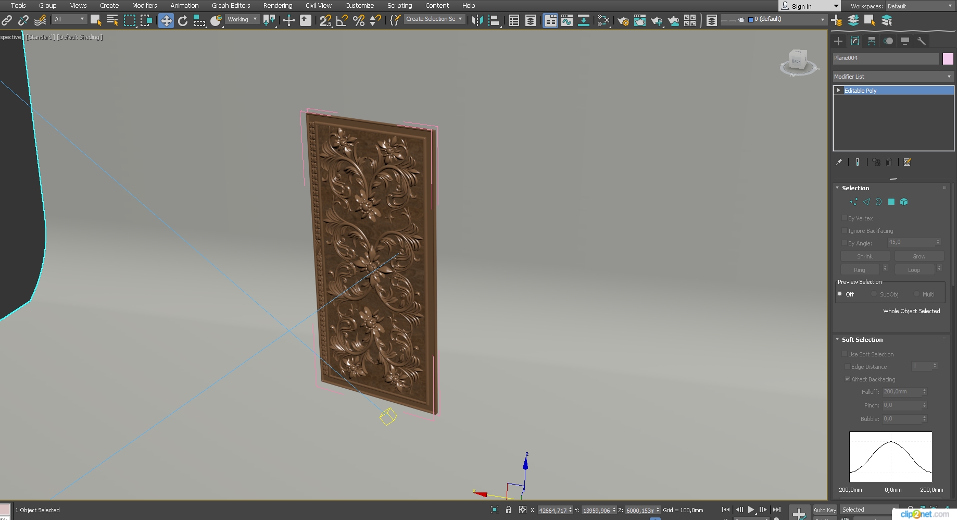
Task: Open the selection filter All dropdown
Action: click(69, 19)
